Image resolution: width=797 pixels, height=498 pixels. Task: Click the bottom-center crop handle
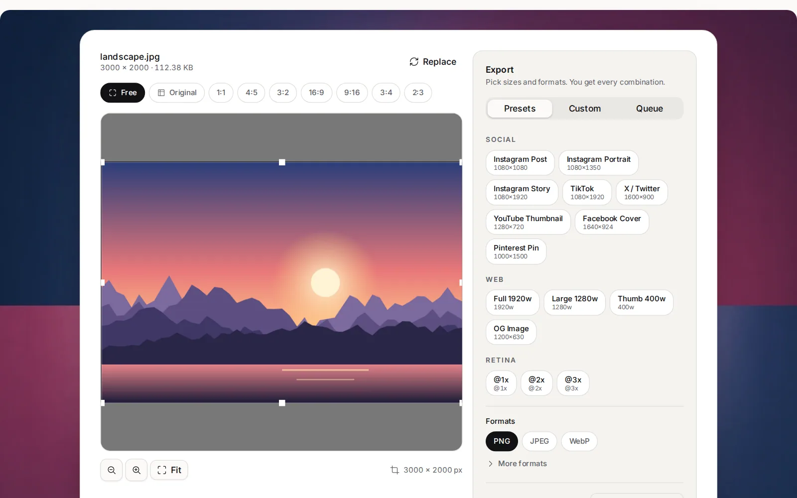282,403
